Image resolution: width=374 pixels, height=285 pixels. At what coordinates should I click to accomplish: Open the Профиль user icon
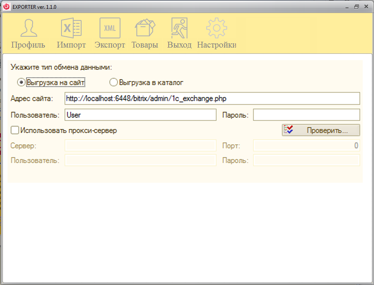(x=28, y=28)
